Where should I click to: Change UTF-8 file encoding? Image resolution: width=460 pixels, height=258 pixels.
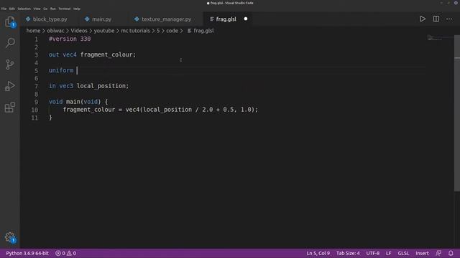pyautogui.click(x=372, y=253)
